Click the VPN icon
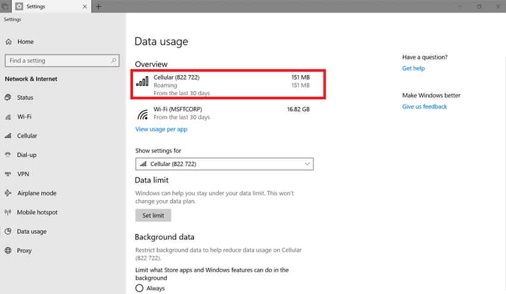 [8, 174]
